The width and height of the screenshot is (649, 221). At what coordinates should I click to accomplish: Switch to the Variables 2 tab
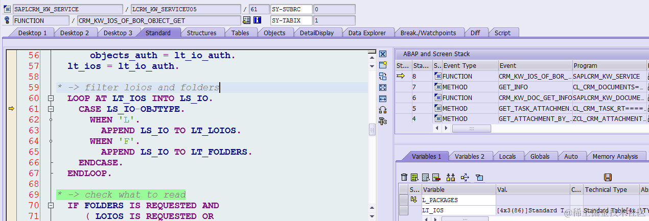point(470,156)
